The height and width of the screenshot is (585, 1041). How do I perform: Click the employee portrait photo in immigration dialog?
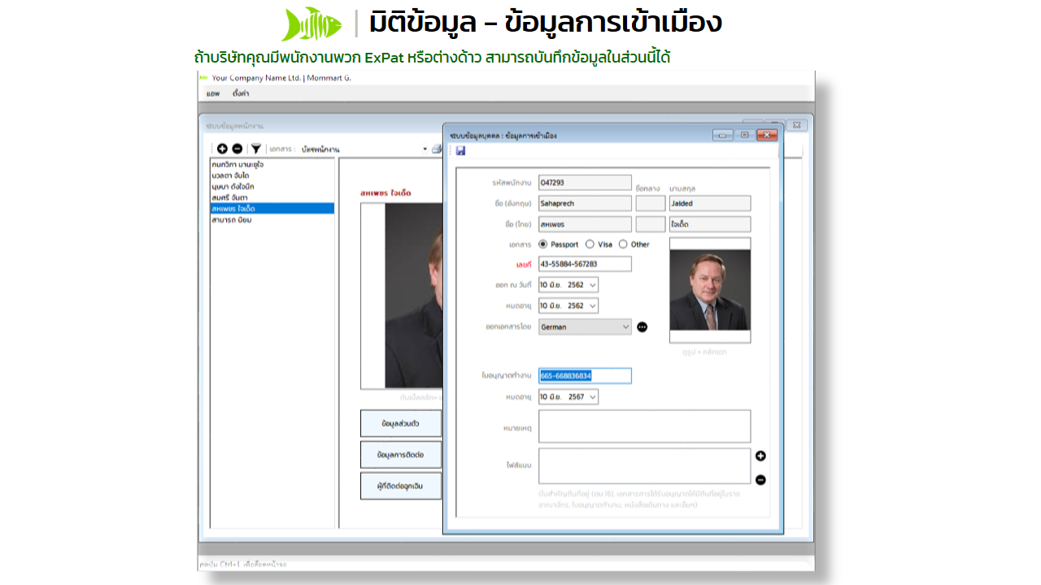710,290
